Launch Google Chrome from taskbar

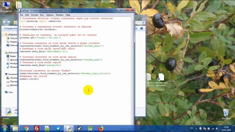(26, 129)
